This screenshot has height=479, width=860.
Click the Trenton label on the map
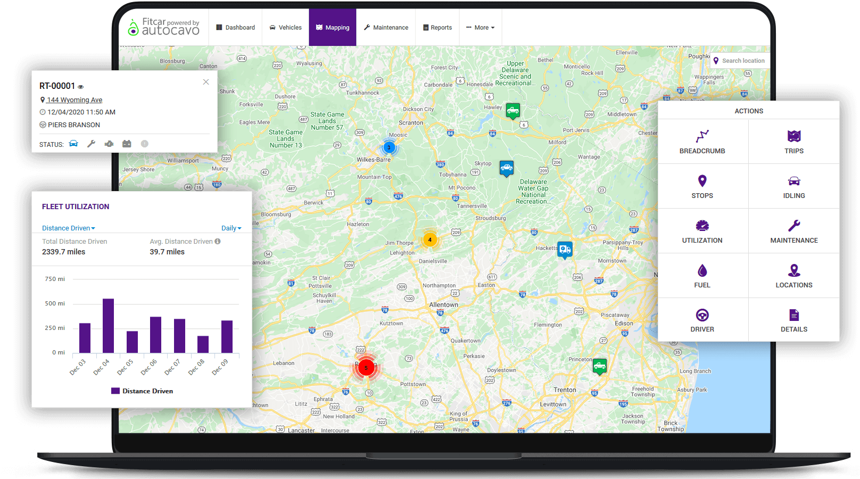565,390
